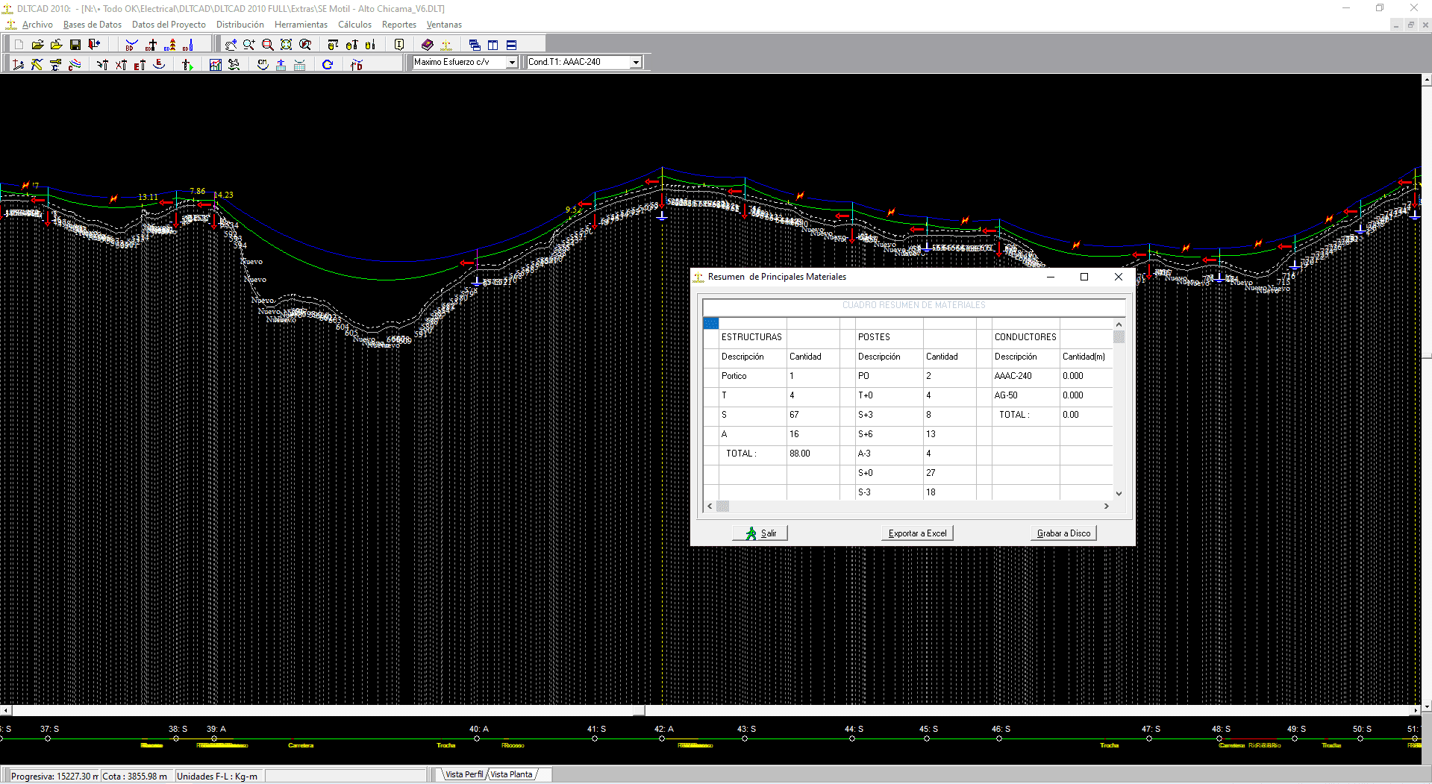Activate the pan hand tool
This screenshot has height=784, width=1432.
click(231, 45)
